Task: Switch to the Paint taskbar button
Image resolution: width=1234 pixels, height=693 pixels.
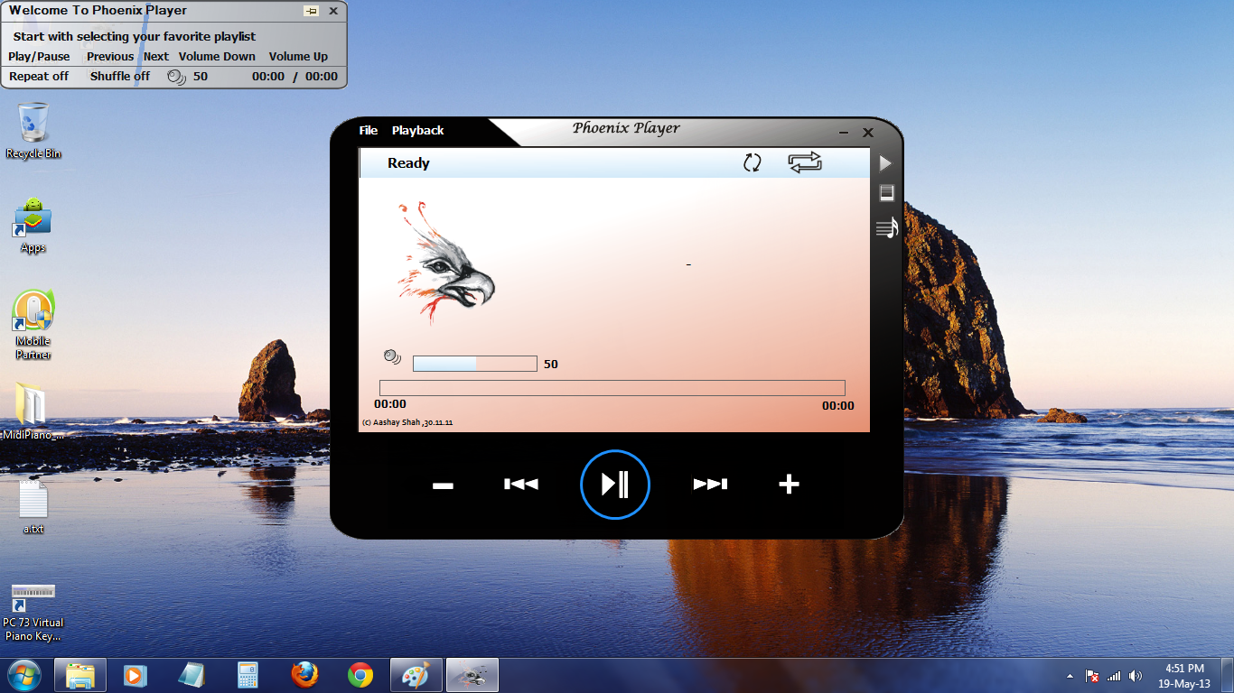Action: tap(416, 675)
